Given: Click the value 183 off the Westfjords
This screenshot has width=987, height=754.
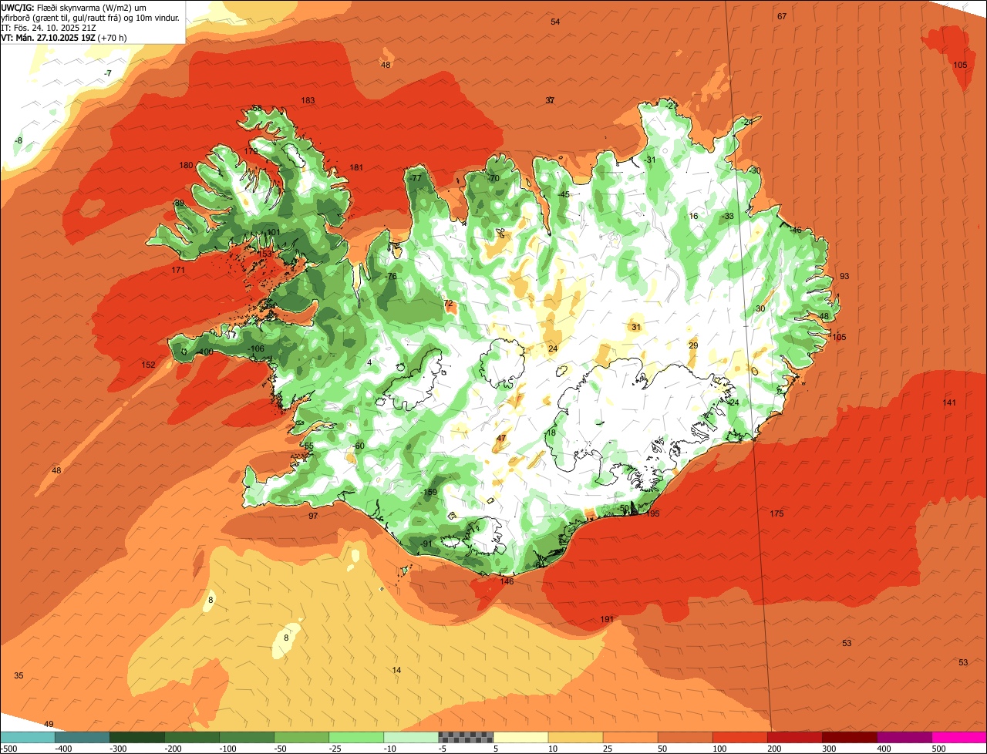Looking at the screenshot, I should (308, 101).
